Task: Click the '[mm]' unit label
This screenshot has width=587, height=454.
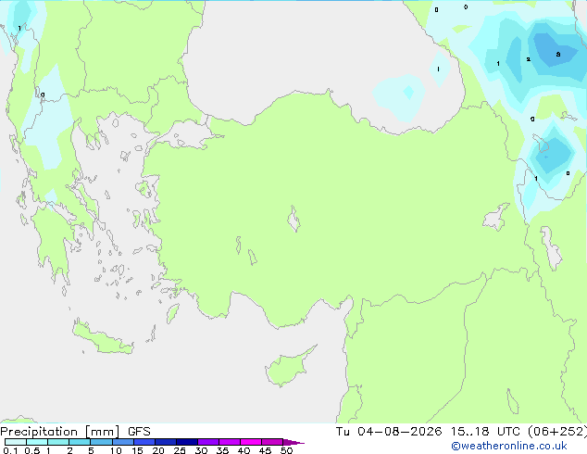Action: (102, 432)
